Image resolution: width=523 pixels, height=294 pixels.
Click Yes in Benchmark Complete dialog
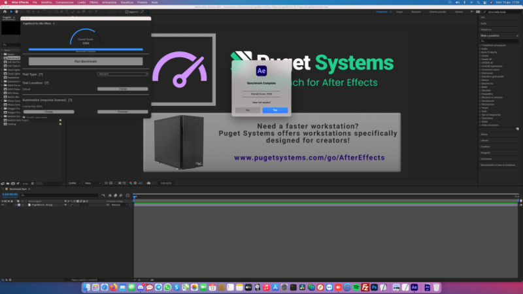[275, 110]
